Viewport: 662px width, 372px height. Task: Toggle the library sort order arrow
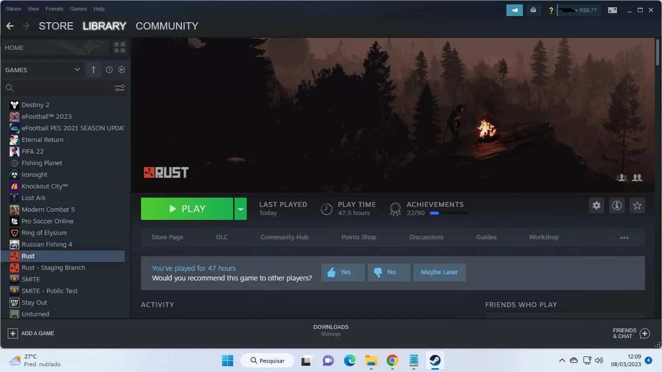pyautogui.click(x=94, y=70)
